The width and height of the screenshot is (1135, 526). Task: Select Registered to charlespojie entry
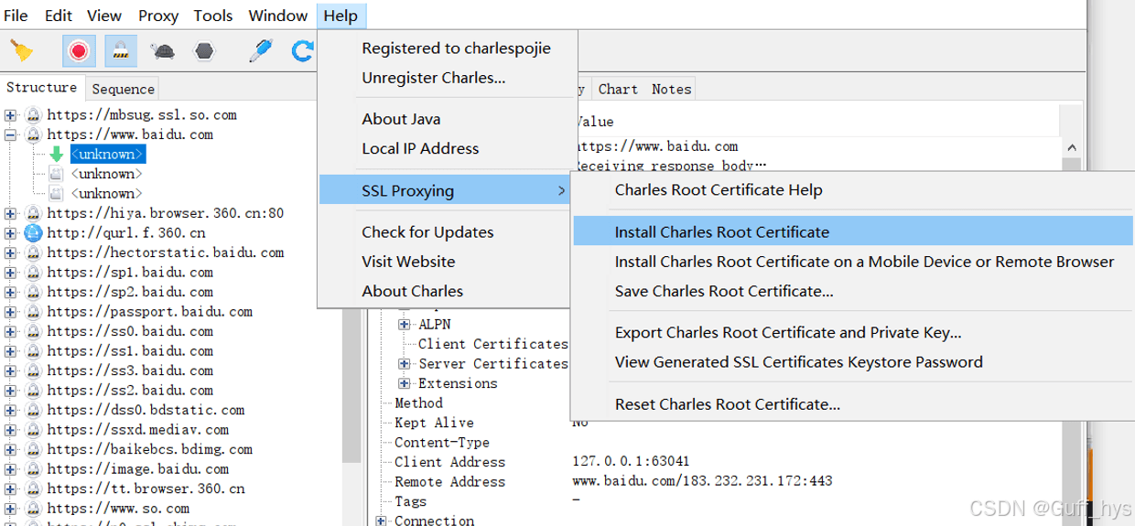pyautogui.click(x=456, y=48)
